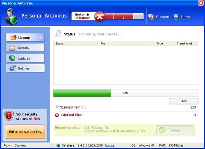Open the Updates section

point(25,58)
